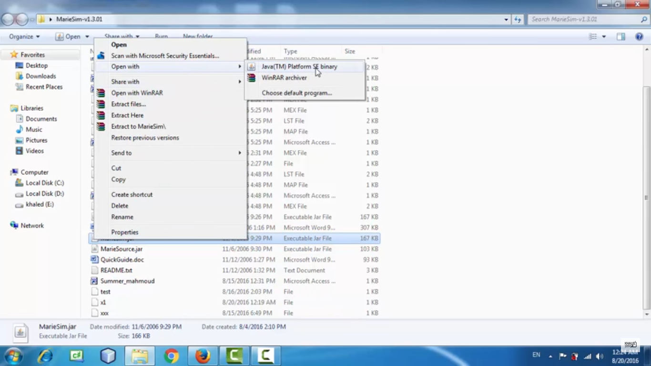
Task: Click Security Essentials icon in context menu
Action: tap(101, 56)
